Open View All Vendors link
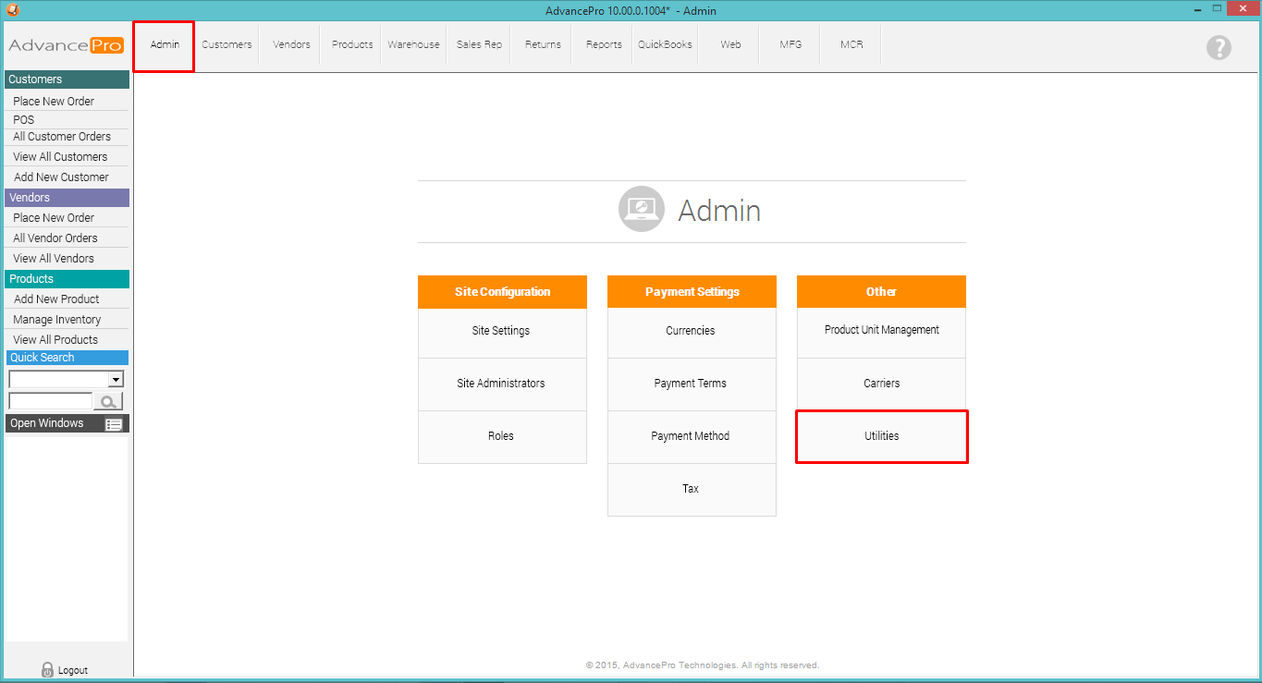Screen dimensions: 1262x683 pos(54,259)
